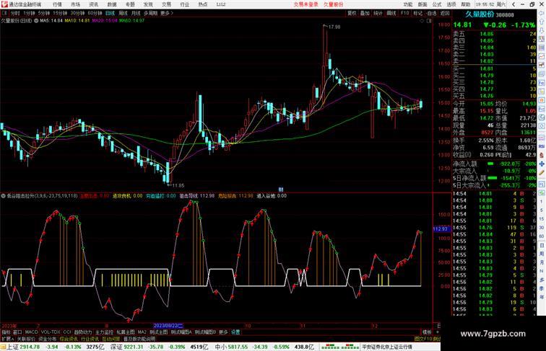546x351 pixels.
Task: Toggle 复权 price adjustment
Action: tap(352, 13)
